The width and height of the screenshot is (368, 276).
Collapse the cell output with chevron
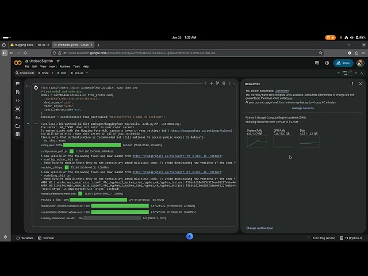(x=28, y=124)
